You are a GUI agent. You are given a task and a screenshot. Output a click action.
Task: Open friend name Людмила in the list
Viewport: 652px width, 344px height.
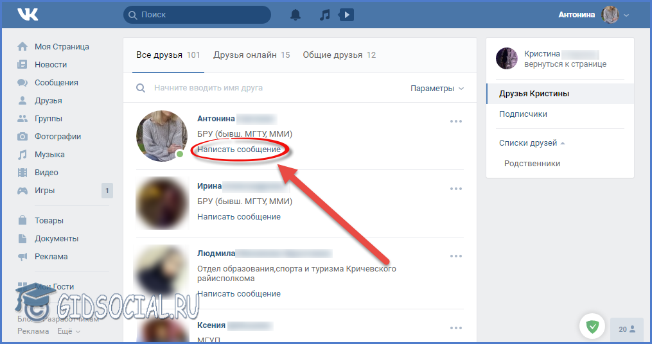(216, 253)
